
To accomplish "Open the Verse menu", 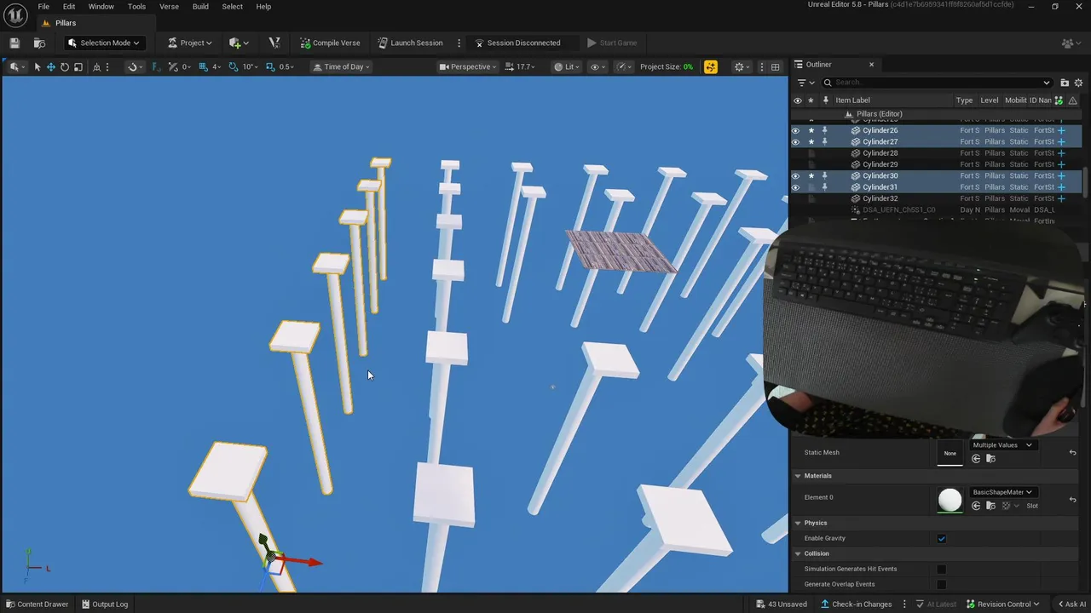I will tap(169, 7).
